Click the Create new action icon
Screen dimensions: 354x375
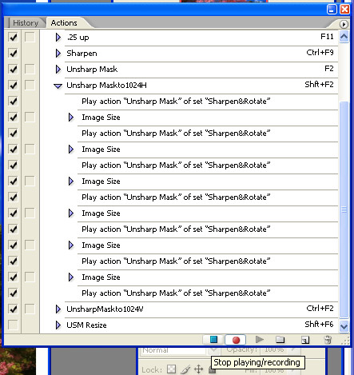pyautogui.click(x=305, y=340)
